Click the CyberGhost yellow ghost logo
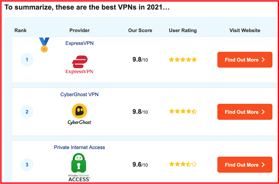This screenshot has width=279, height=184. click(79, 114)
